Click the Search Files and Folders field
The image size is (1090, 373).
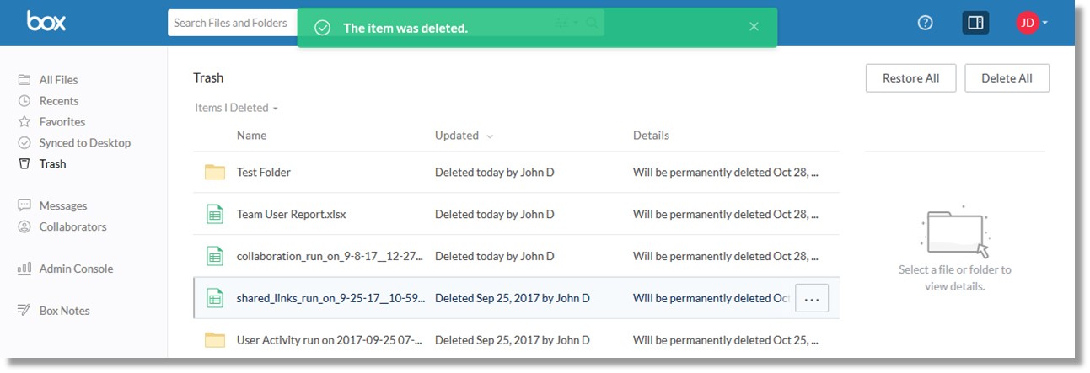tap(233, 23)
